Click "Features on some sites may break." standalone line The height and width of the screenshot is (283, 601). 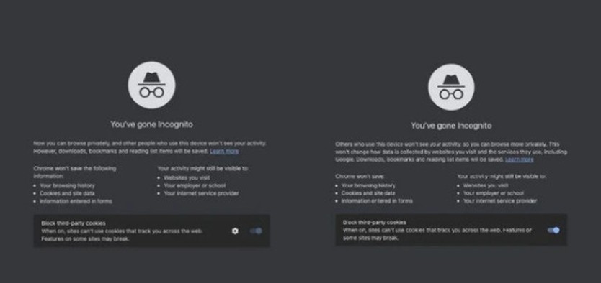click(x=85, y=239)
